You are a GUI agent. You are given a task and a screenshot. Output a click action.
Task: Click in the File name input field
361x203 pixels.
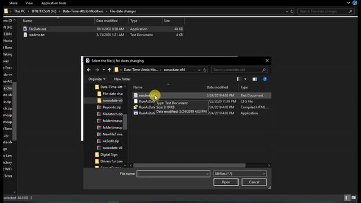pyautogui.click(x=171, y=174)
